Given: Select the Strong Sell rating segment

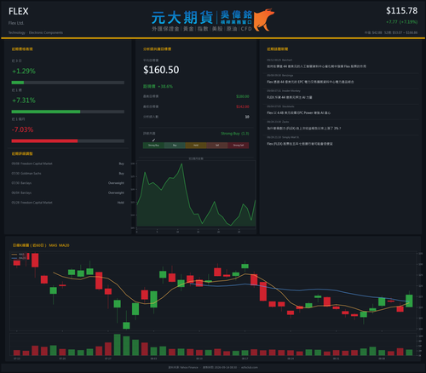Looking at the screenshot, I should 239,146.
